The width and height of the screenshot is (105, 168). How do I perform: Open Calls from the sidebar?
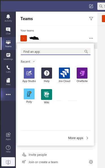(x=8, y=69)
